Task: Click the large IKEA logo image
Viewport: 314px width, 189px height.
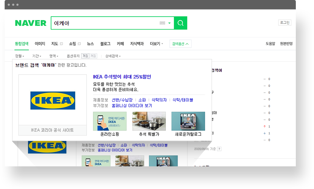Action: pos(53,101)
